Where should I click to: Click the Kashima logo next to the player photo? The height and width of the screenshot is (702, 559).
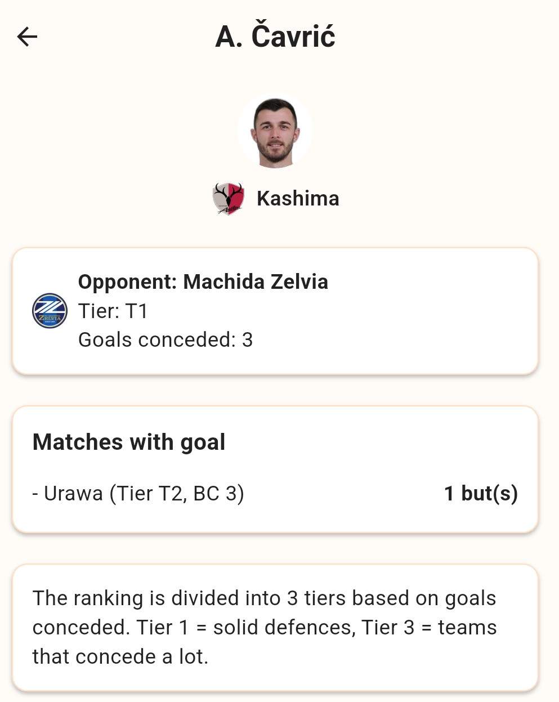[x=227, y=198]
